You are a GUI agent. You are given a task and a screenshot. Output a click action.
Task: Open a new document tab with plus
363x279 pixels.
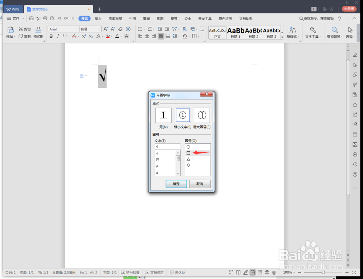coord(99,9)
